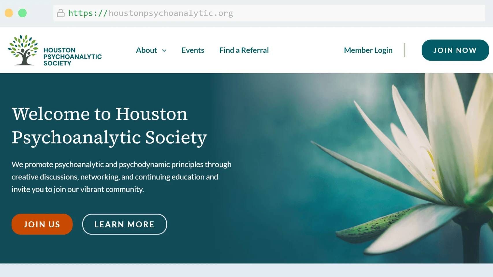Viewport: 493px width, 277px height.
Task: Click the Welcome to Houston Psychoanalytic Society heading
Action: click(109, 126)
